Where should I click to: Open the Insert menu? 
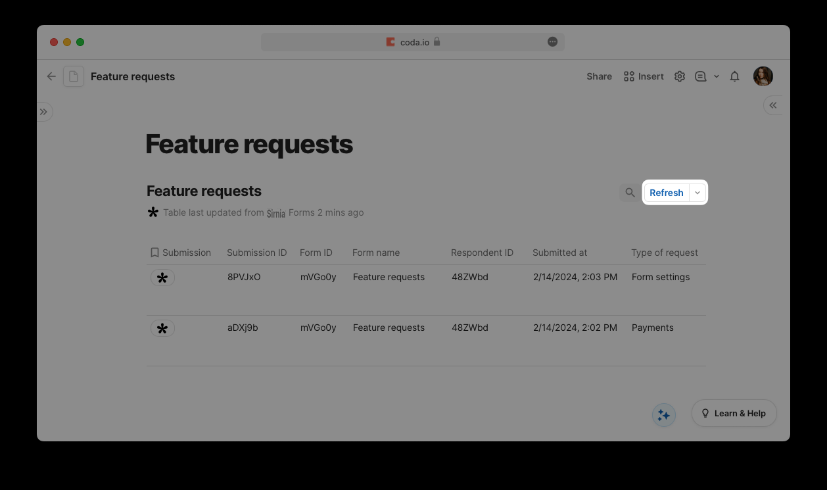point(644,76)
